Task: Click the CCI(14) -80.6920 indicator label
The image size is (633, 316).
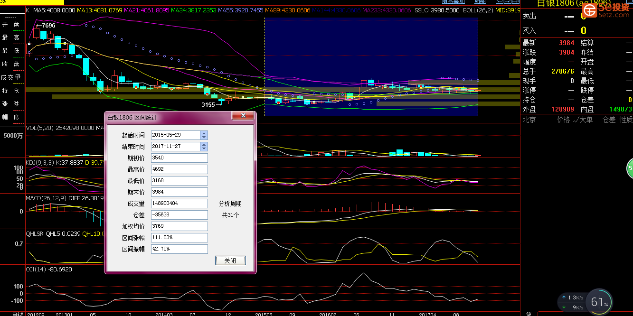Action: click(x=48, y=270)
